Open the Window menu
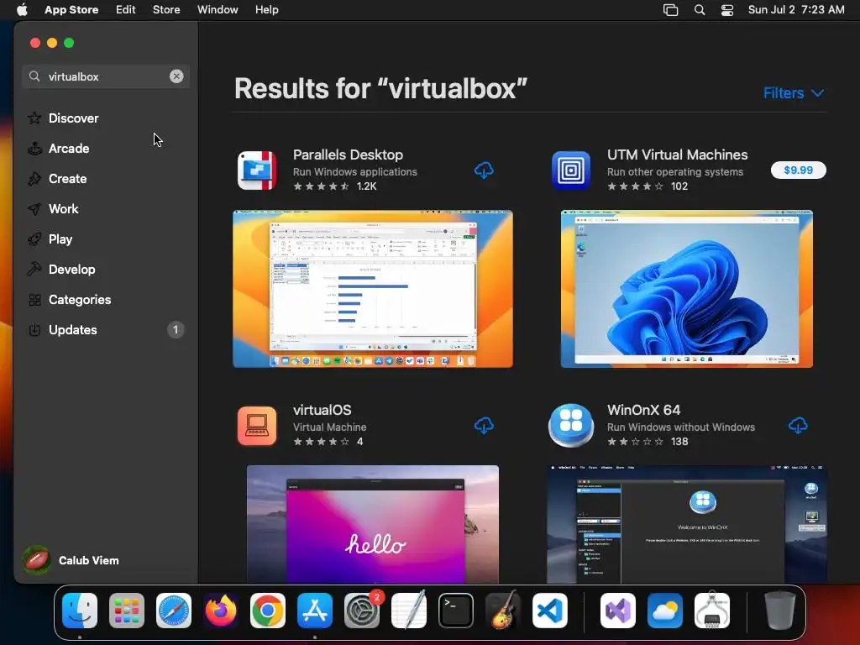Image resolution: width=860 pixels, height=645 pixels. click(218, 10)
